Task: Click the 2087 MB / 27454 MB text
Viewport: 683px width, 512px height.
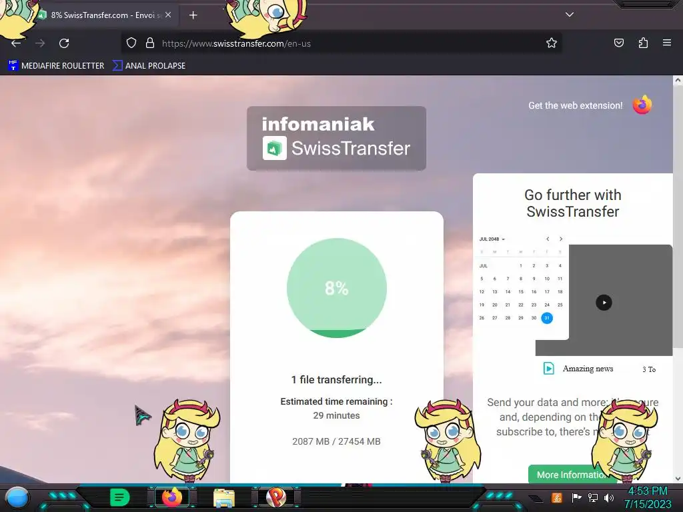Action: tap(336, 441)
